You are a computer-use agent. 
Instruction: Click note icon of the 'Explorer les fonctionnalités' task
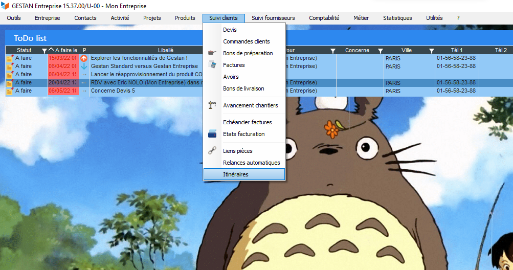coord(10,58)
